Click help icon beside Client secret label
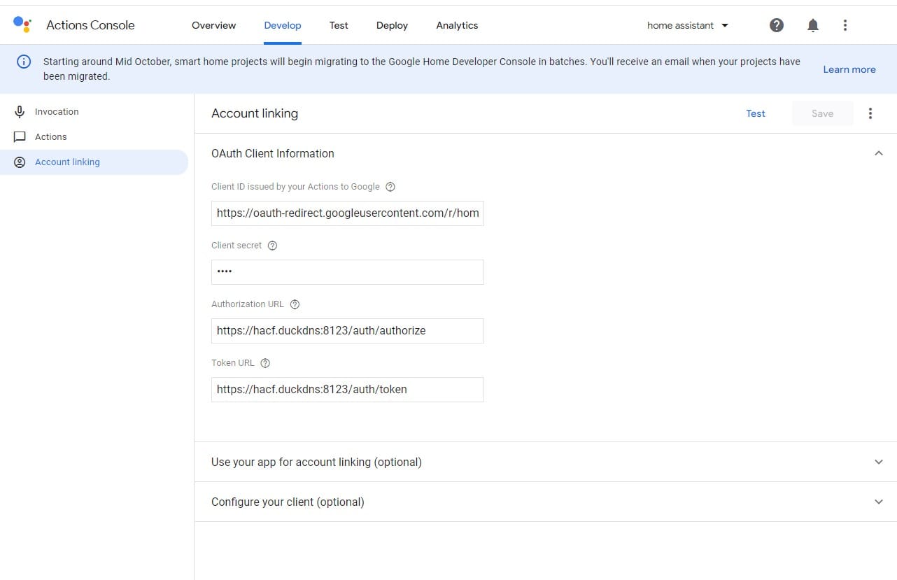Image resolution: width=897 pixels, height=580 pixels. pyautogui.click(x=273, y=246)
